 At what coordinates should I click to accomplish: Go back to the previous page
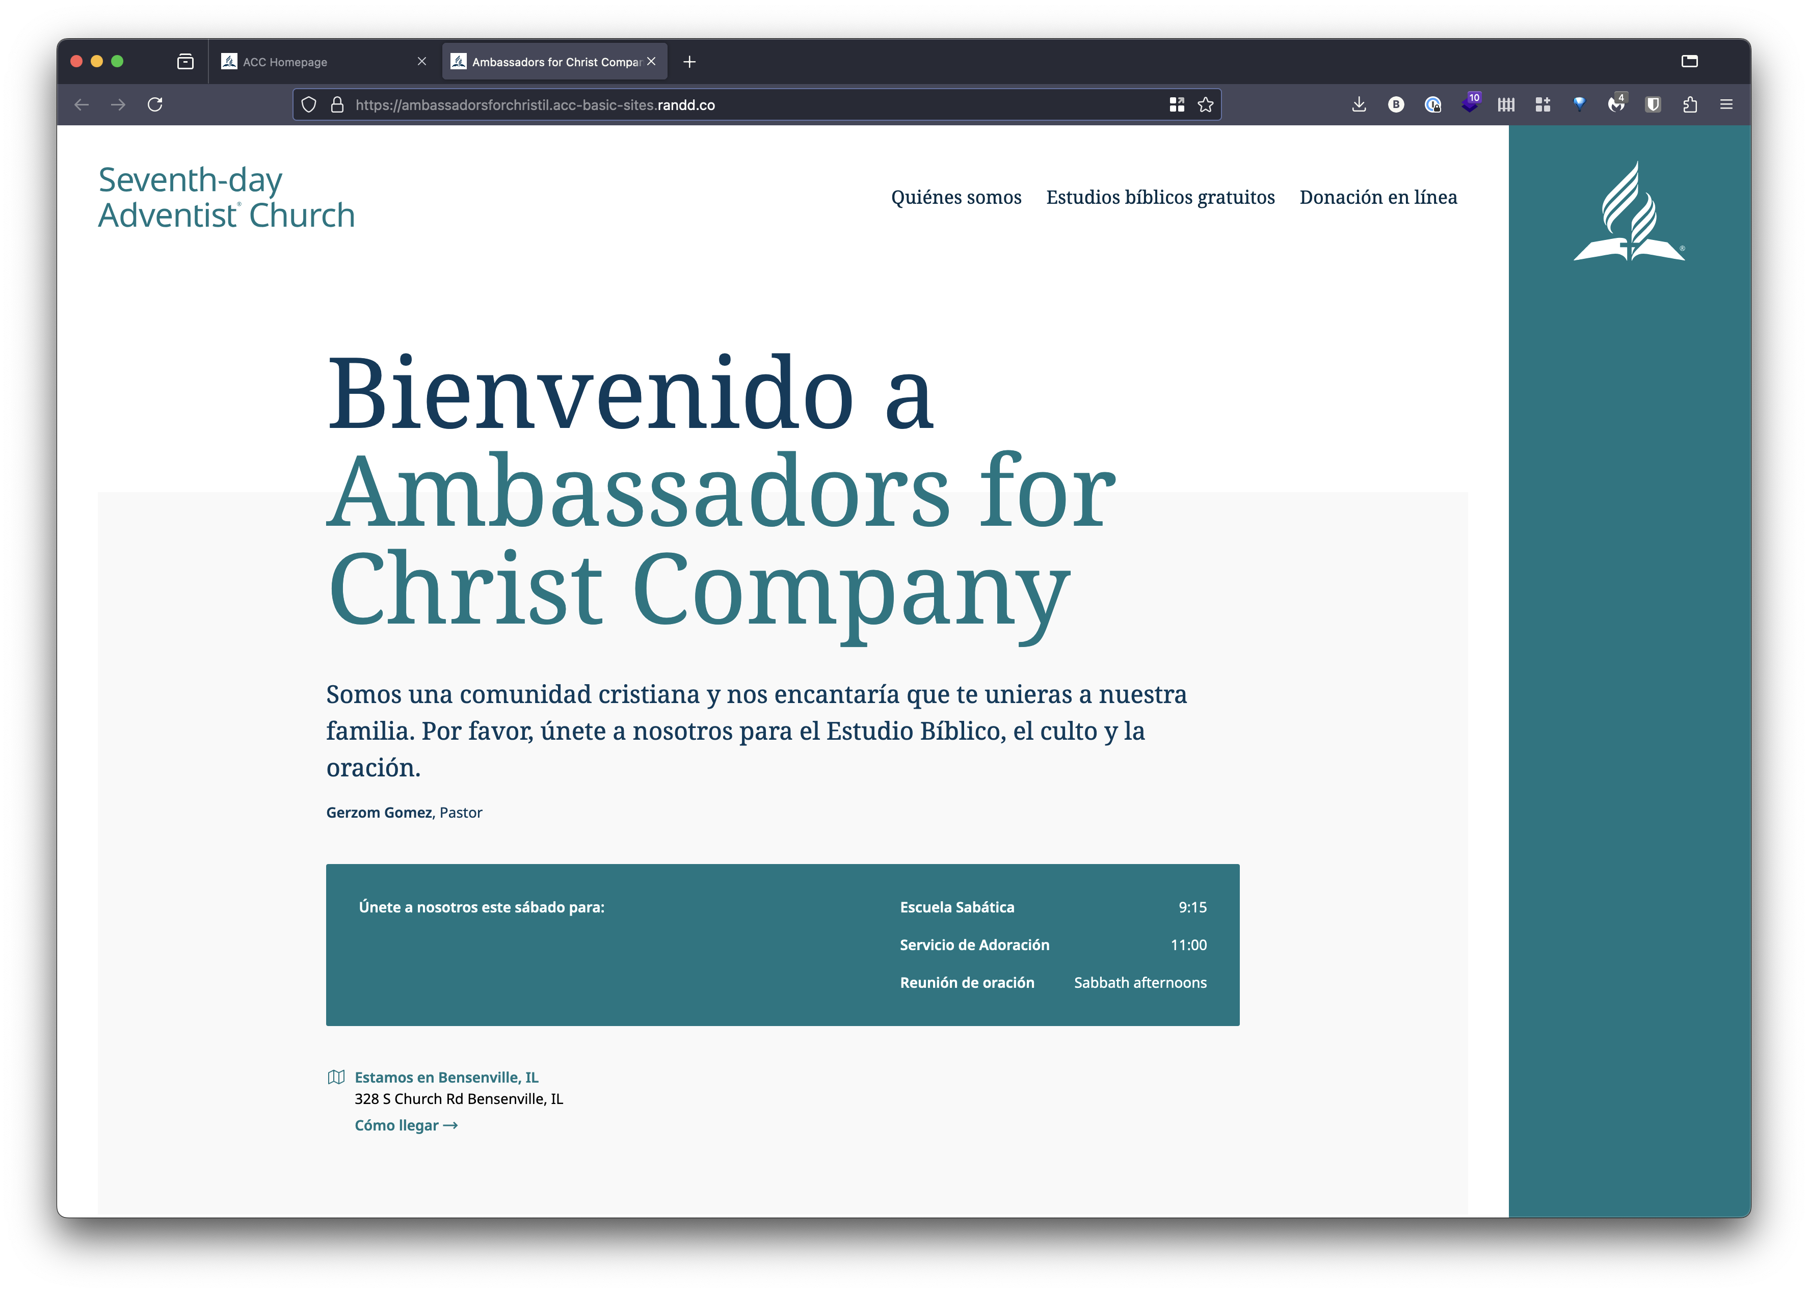point(81,104)
